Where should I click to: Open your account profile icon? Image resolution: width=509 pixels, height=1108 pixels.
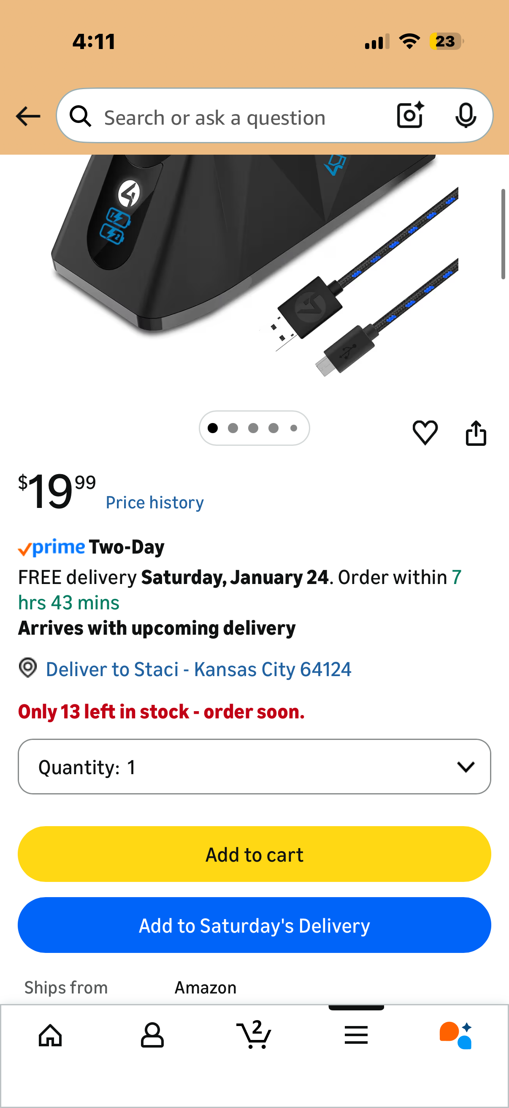tap(152, 1035)
